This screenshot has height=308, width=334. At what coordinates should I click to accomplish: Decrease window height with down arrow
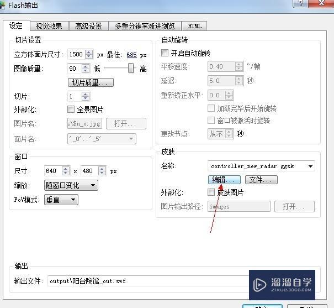click(x=102, y=173)
